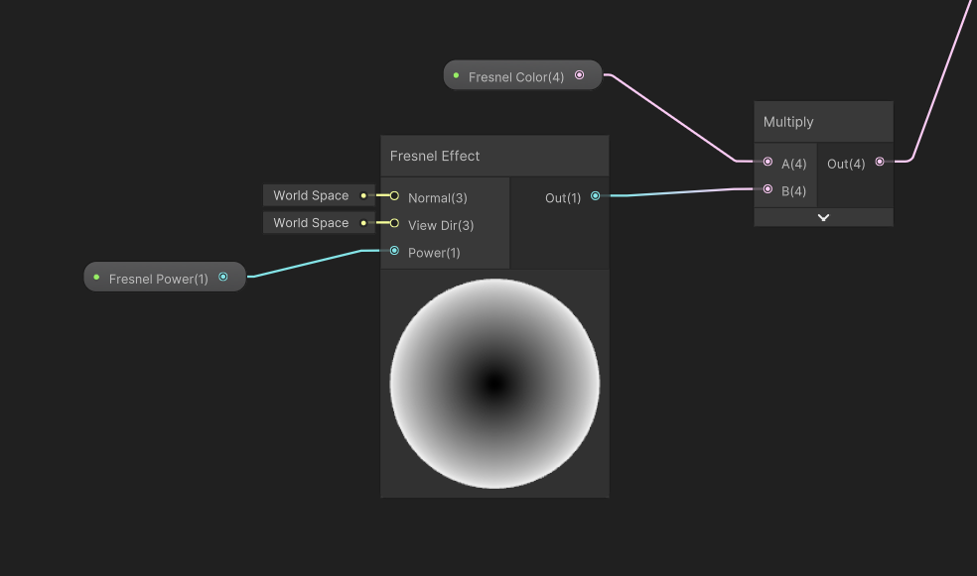Click the Fresnel Effect node's Out(1) output port

(595, 195)
